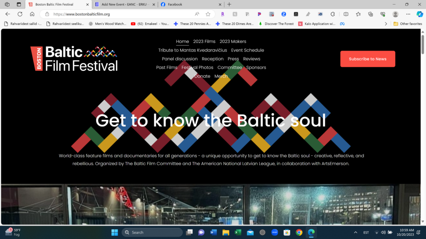The image size is (426, 239).
Task: Open the Collections icon in toolbar
Action: (371, 14)
